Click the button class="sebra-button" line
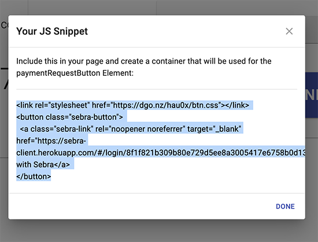This screenshot has height=242, width=318. point(69,117)
